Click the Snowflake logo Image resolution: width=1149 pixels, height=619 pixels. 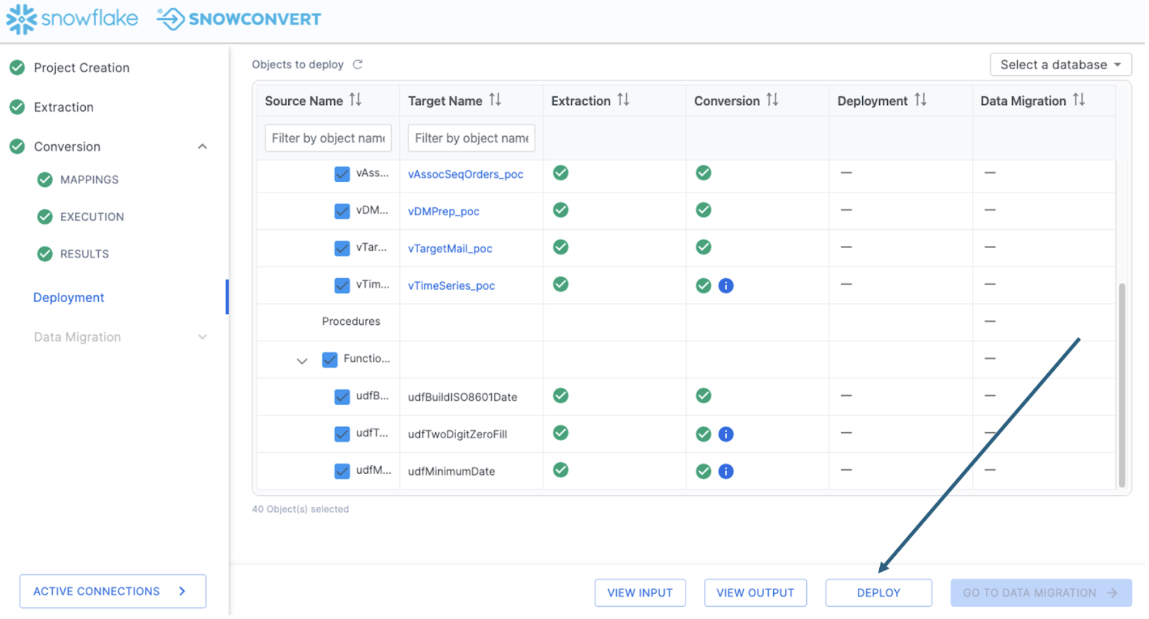tap(71, 19)
